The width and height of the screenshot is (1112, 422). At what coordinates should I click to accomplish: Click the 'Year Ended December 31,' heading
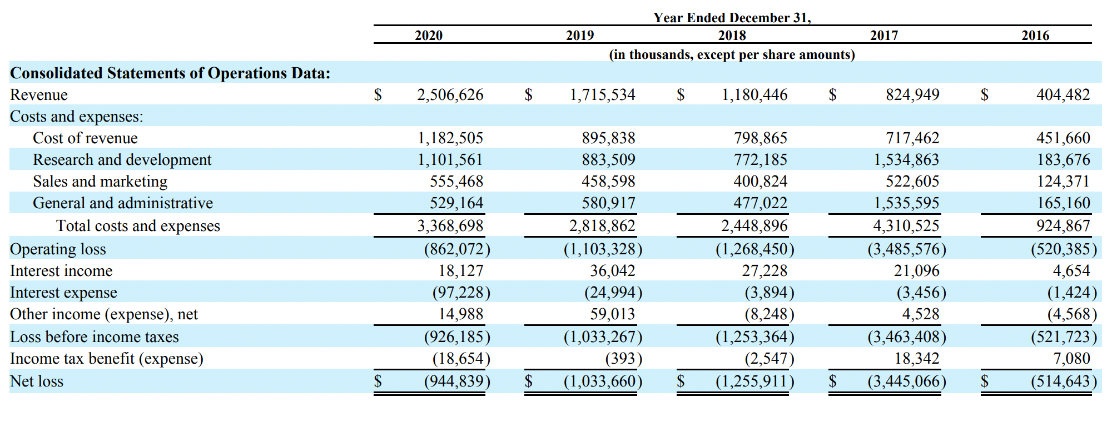pos(732,18)
